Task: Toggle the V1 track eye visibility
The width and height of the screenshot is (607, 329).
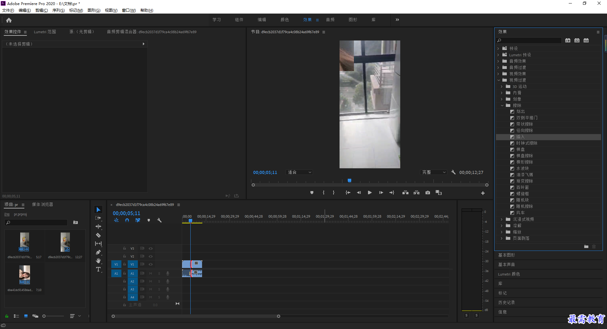Action: tap(151, 264)
